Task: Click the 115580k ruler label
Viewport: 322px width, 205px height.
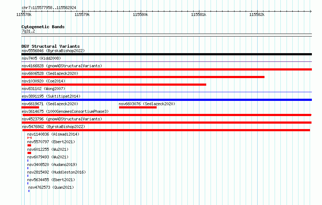Action: pos(140,14)
